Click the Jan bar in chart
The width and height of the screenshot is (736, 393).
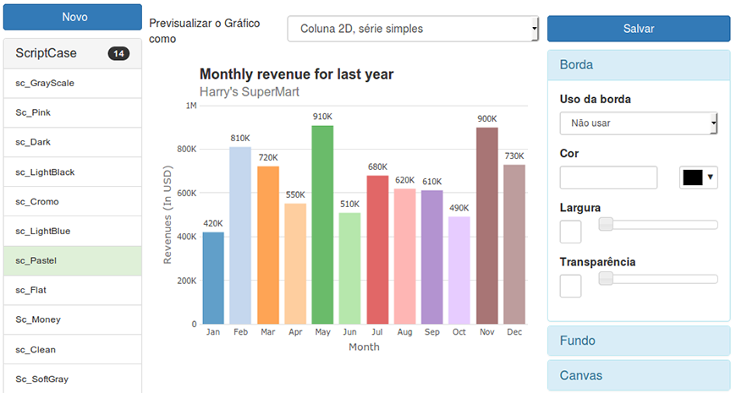coord(213,278)
